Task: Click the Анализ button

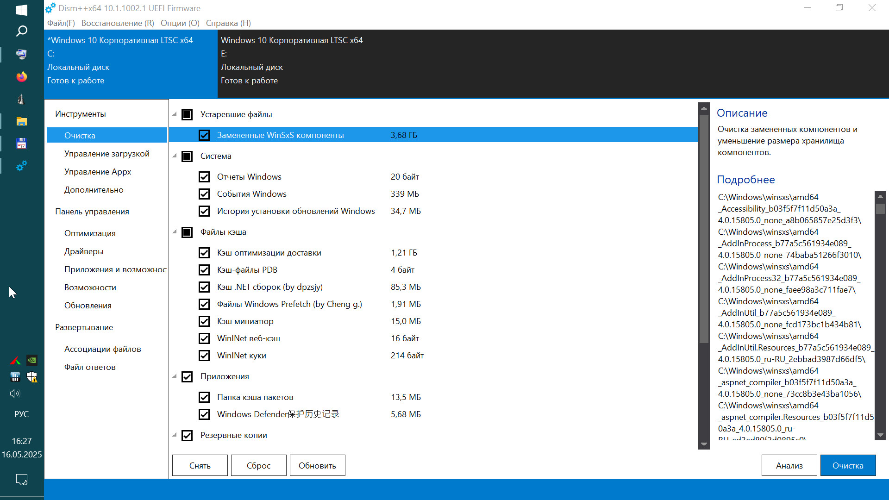Action: click(789, 465)
